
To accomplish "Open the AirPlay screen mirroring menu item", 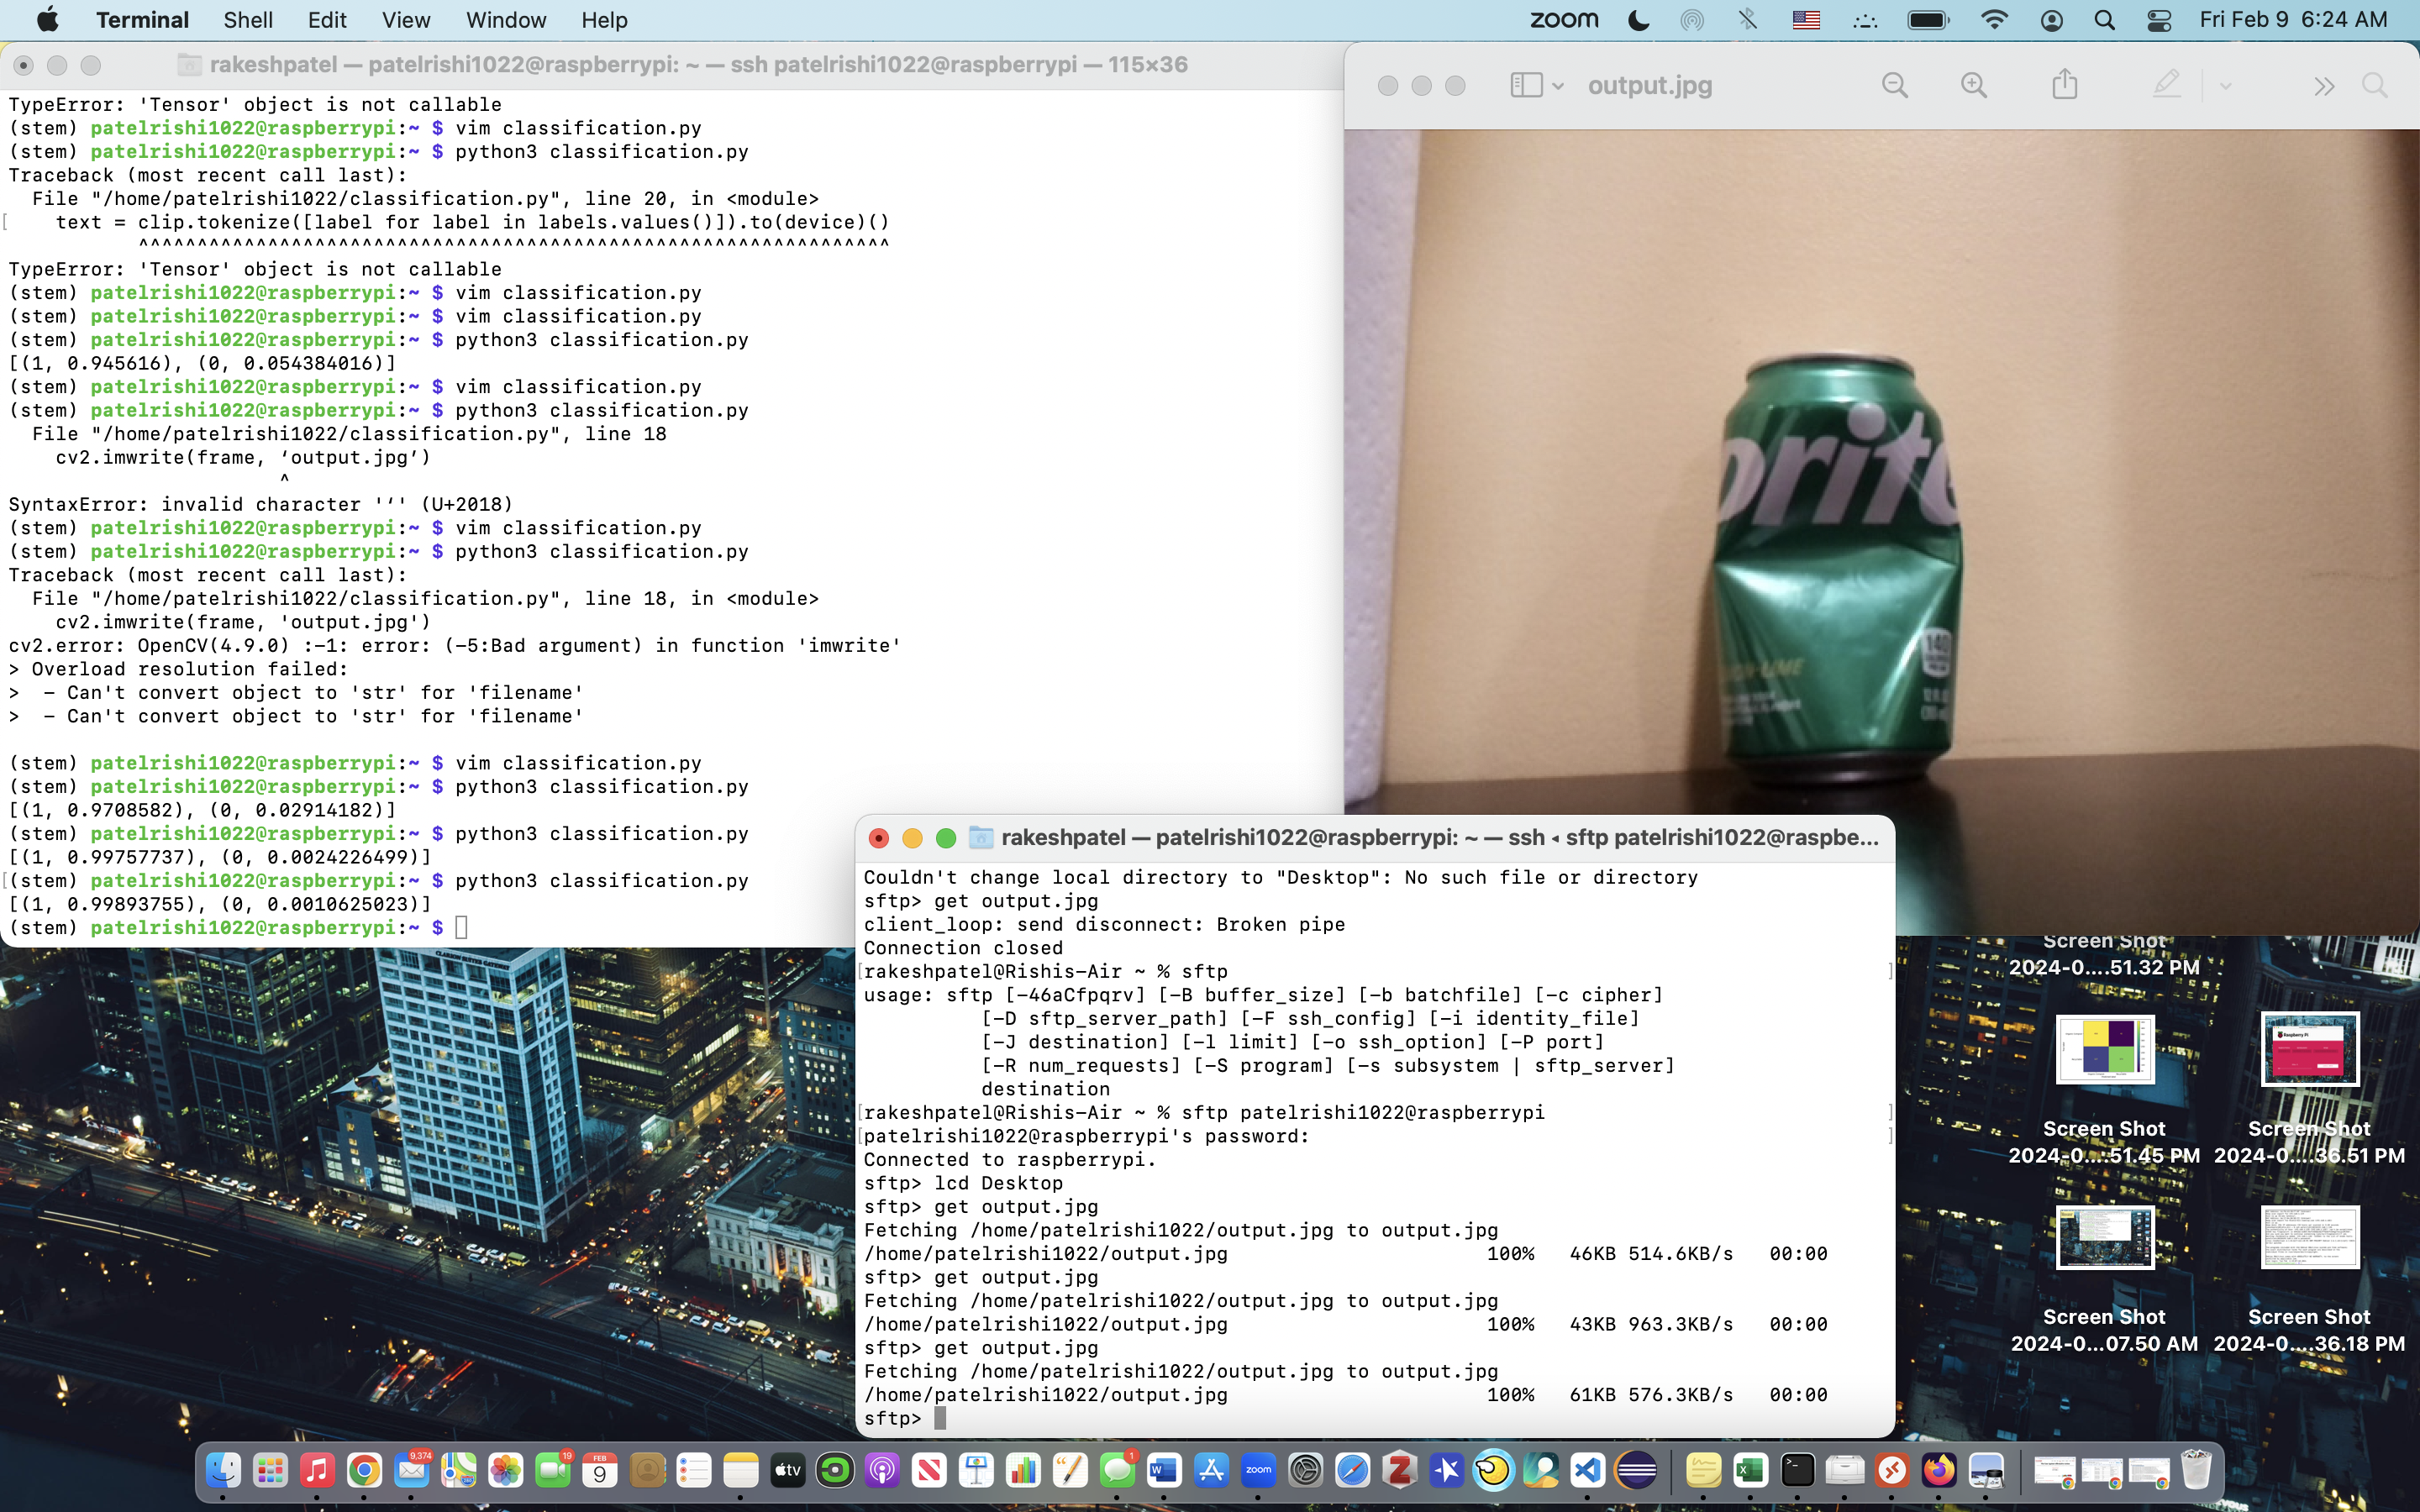I will click(x=1692, y=20).
